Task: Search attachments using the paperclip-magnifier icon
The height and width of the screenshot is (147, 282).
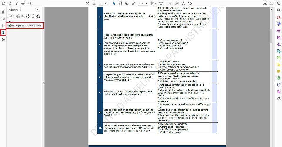Action: click(38, 16)
